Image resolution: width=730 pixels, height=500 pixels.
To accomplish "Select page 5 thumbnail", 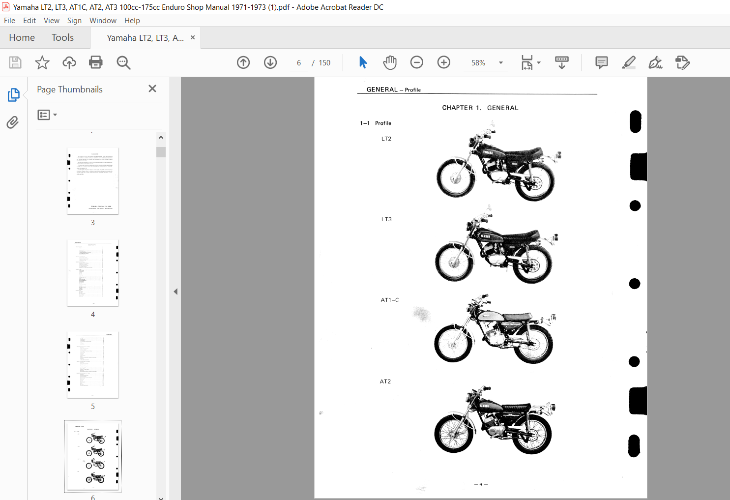I will click(93, 364).
